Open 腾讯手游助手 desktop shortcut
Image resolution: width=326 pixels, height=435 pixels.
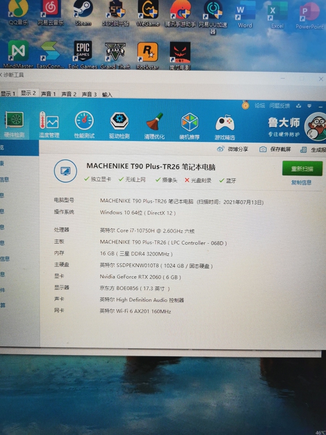click(180, 13)
